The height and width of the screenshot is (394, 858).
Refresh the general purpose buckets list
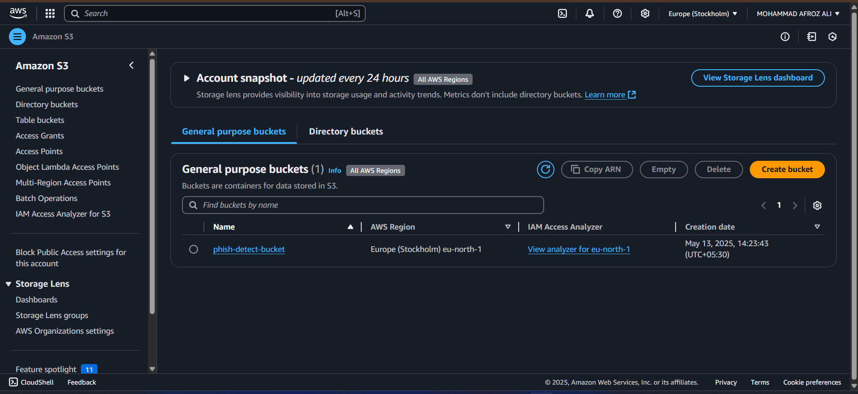pos(545,169)
